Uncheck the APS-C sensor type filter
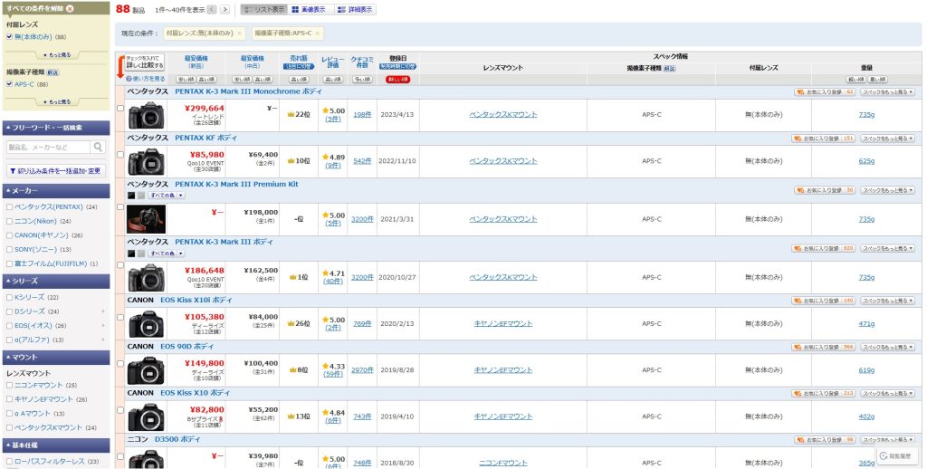 (x=9, y=84)
